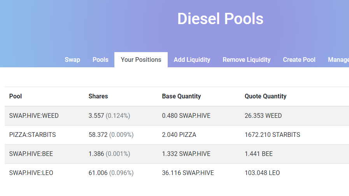
Task: Click shares value 3.557 (0.124%)
Action: [109, 115]
